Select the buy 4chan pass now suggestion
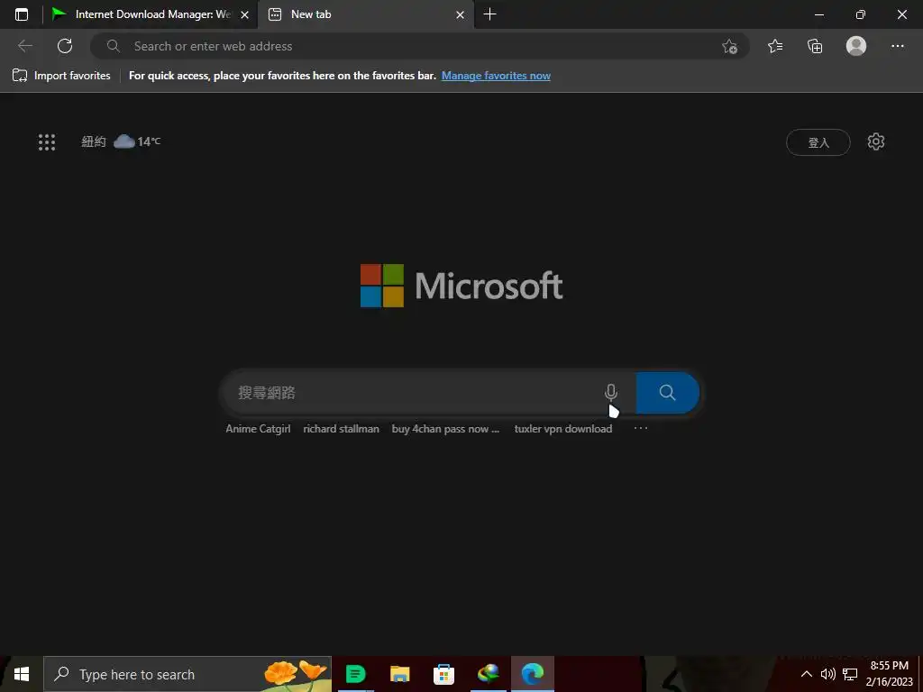 pos(445,429)
